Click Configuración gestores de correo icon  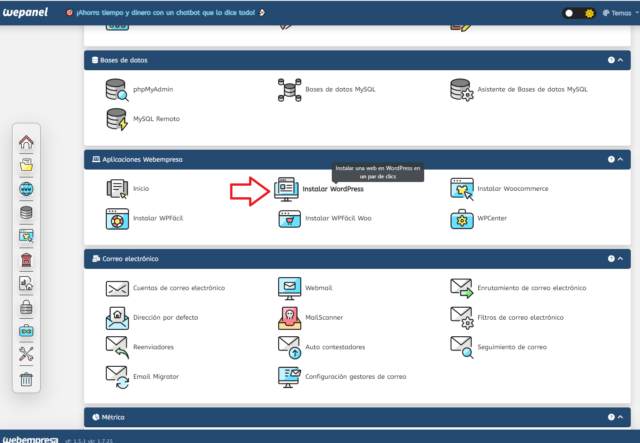click(290, 377)
